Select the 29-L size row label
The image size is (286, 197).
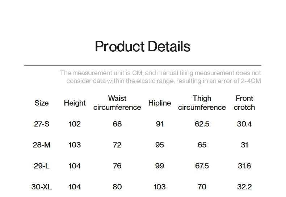click(x=42, y=166)
